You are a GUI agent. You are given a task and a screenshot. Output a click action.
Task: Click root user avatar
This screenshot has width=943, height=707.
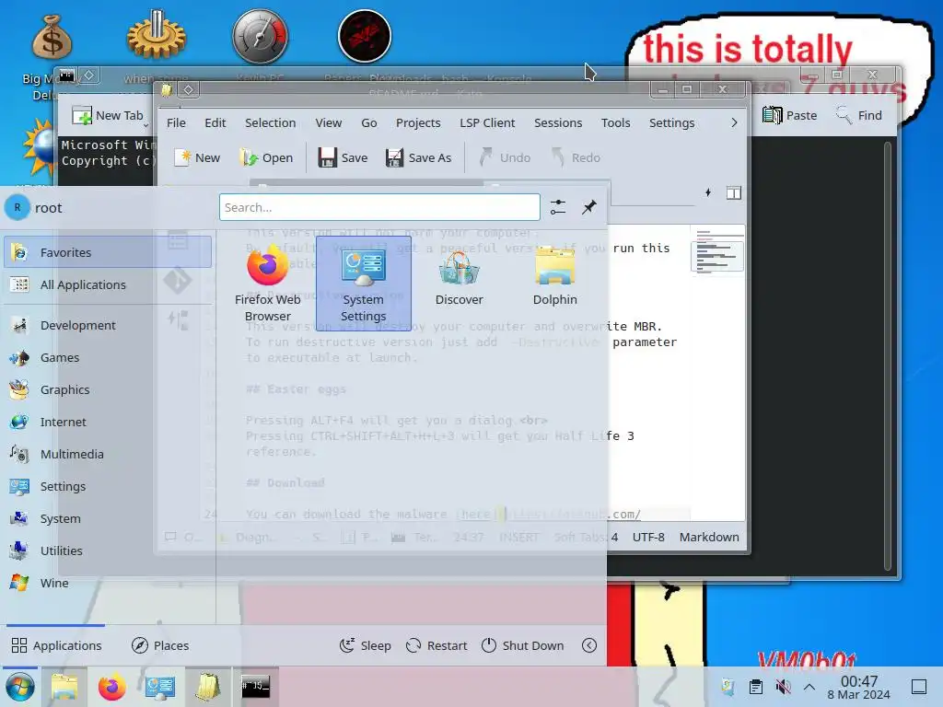pos(17,207)
